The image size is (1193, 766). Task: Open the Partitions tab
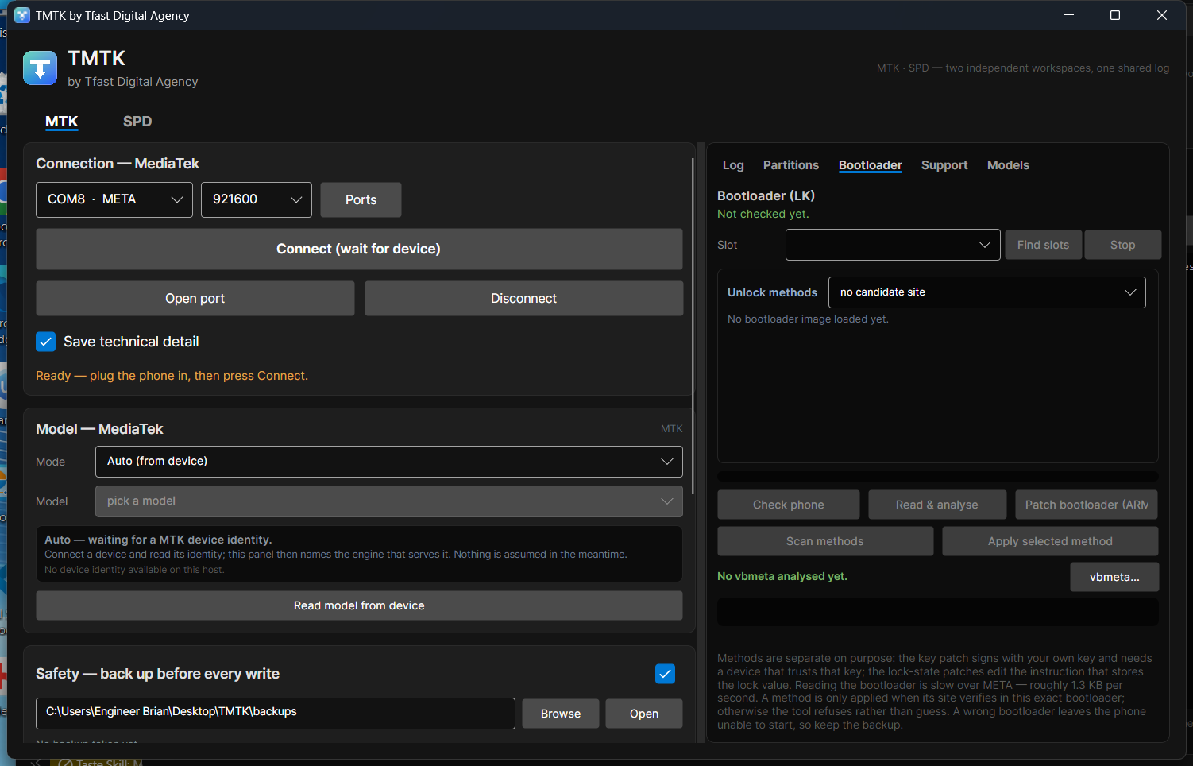(x=791, y=165)
